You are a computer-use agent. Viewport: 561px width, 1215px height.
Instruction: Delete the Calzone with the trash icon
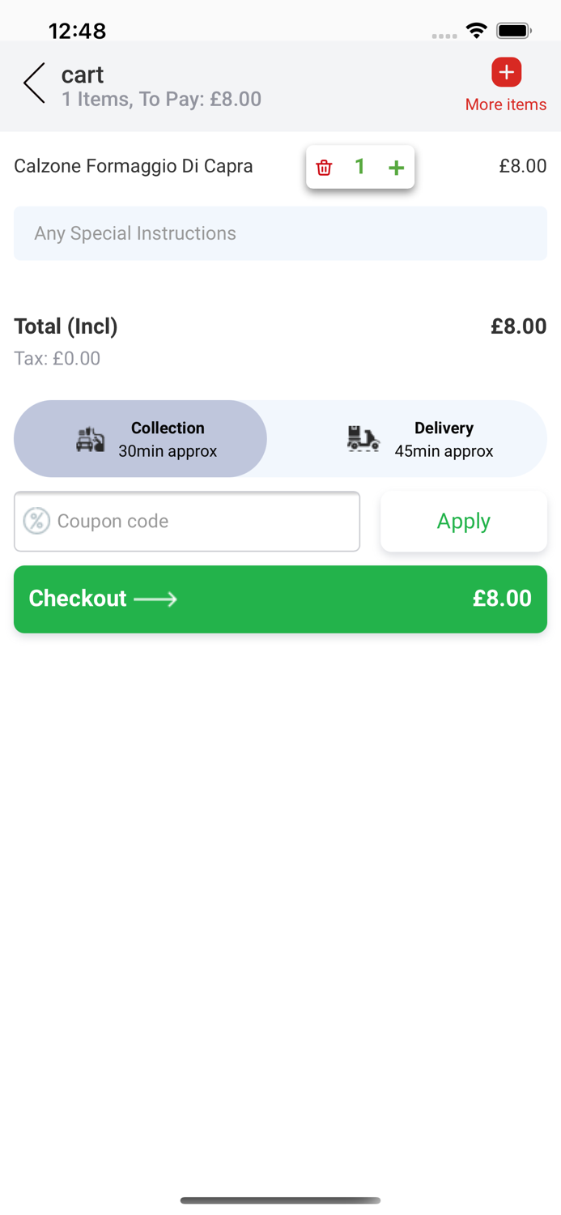tap(324, 168)
